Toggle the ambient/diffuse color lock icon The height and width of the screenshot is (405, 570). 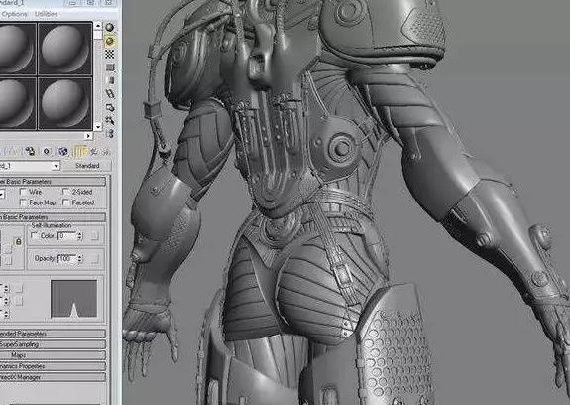[x=18, y=241]
